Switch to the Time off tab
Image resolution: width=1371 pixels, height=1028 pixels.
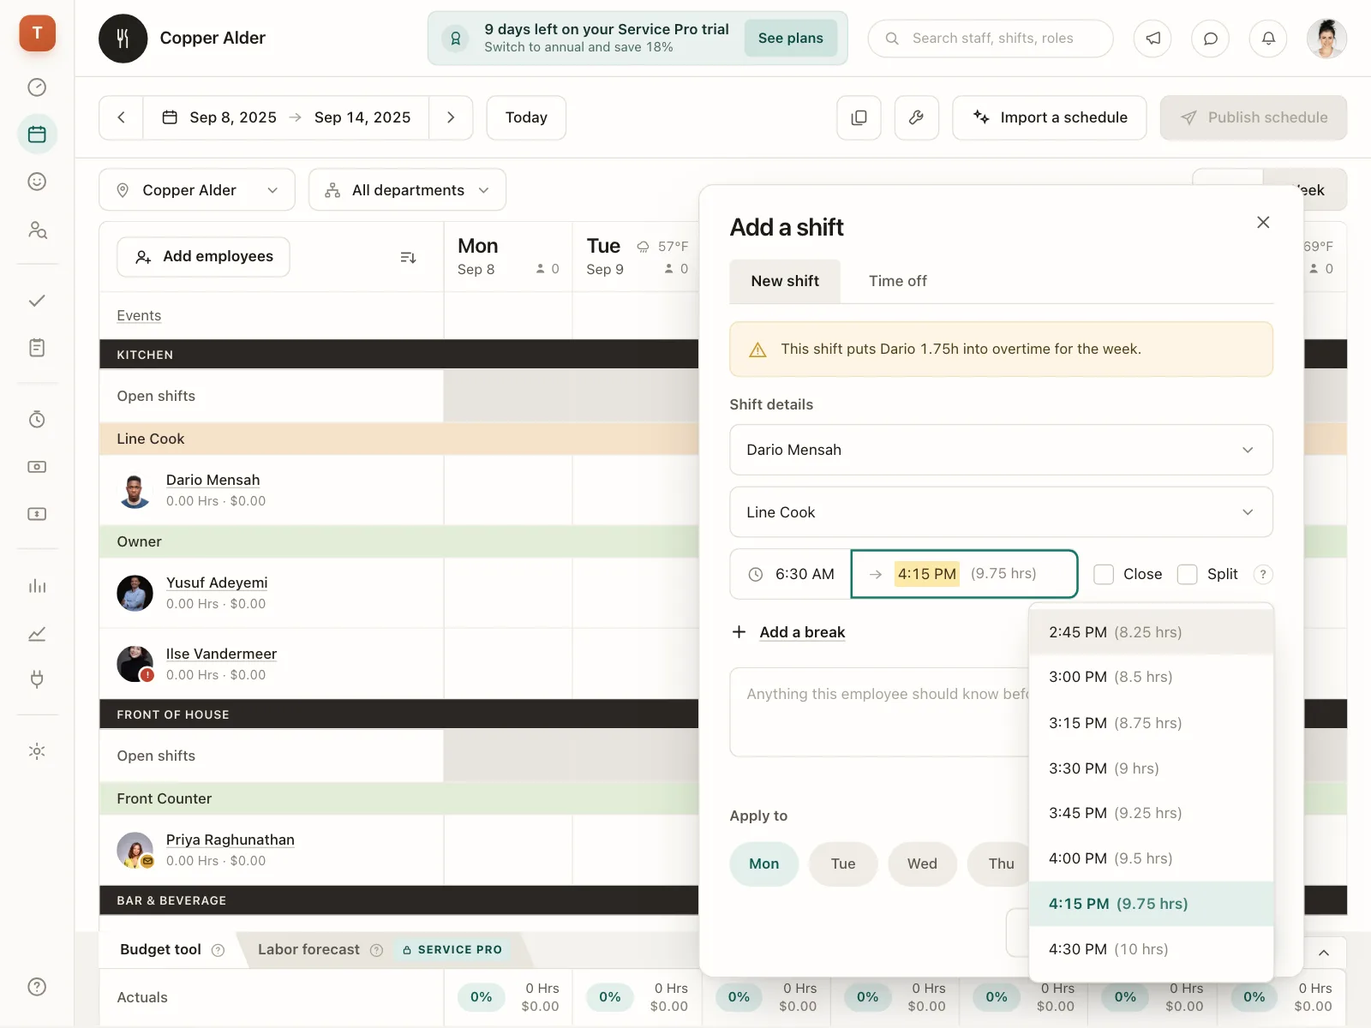coord(897,281)
